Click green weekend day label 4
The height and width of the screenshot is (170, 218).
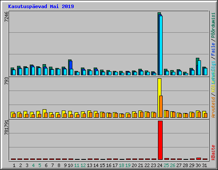33,165
